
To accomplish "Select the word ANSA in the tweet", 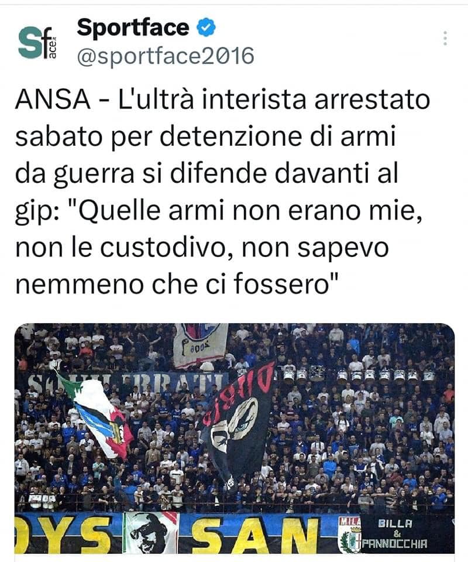I will click(53, 100).
